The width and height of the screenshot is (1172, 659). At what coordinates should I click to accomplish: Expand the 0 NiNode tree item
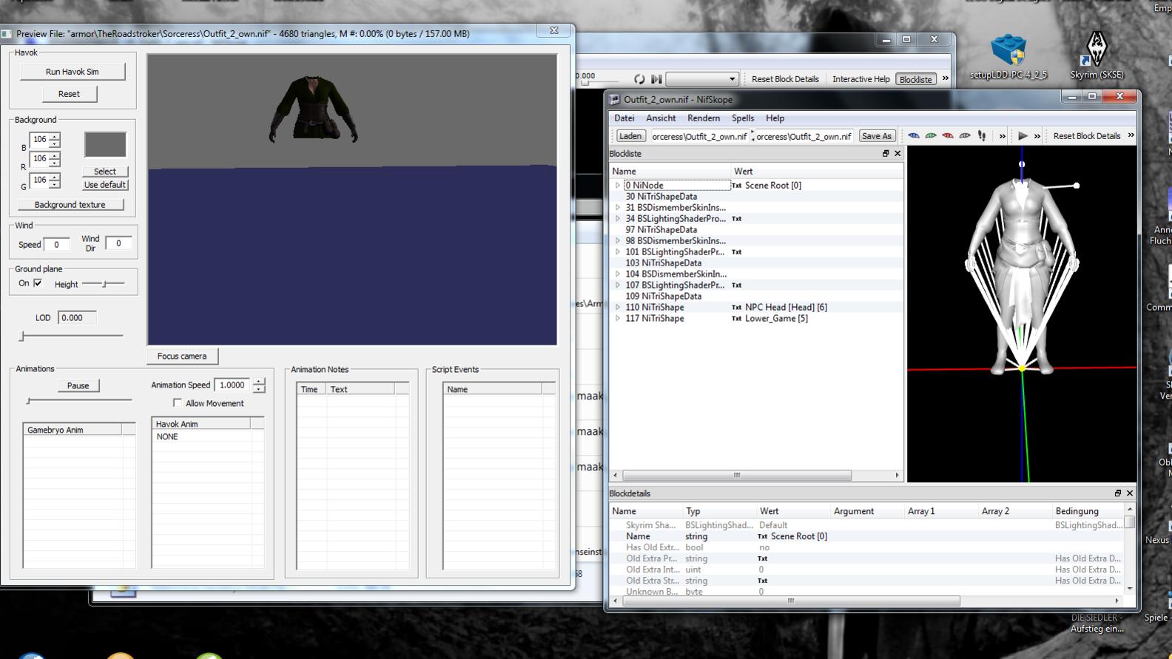click(618, 186)
